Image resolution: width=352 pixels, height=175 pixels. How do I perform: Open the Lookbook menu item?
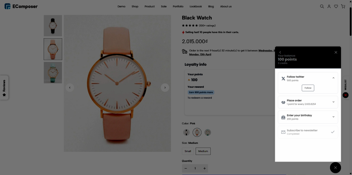pyautogui.click(x=196, y=7)
